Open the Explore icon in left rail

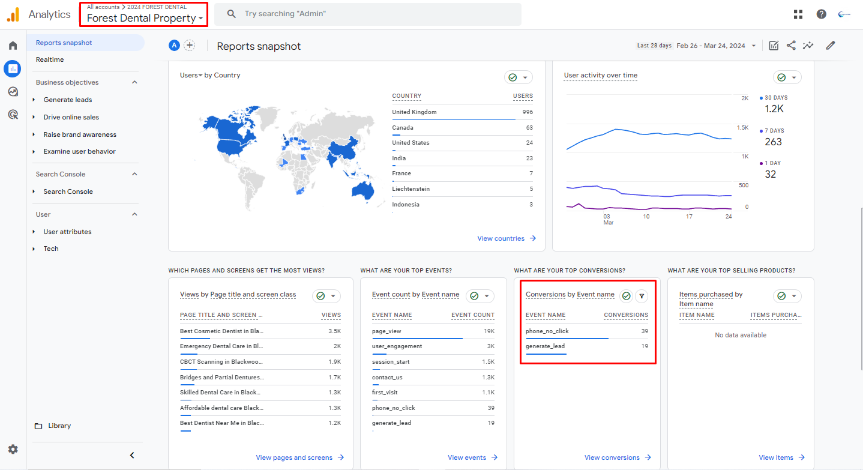pyautogui.click(x=13, y=91)
